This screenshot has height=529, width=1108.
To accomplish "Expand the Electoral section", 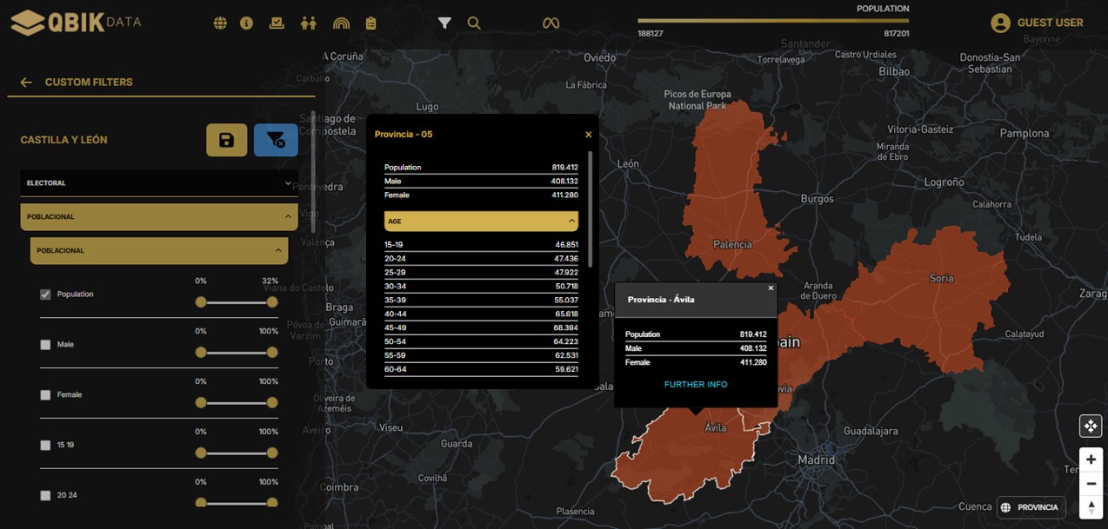I will coord(159,183).
